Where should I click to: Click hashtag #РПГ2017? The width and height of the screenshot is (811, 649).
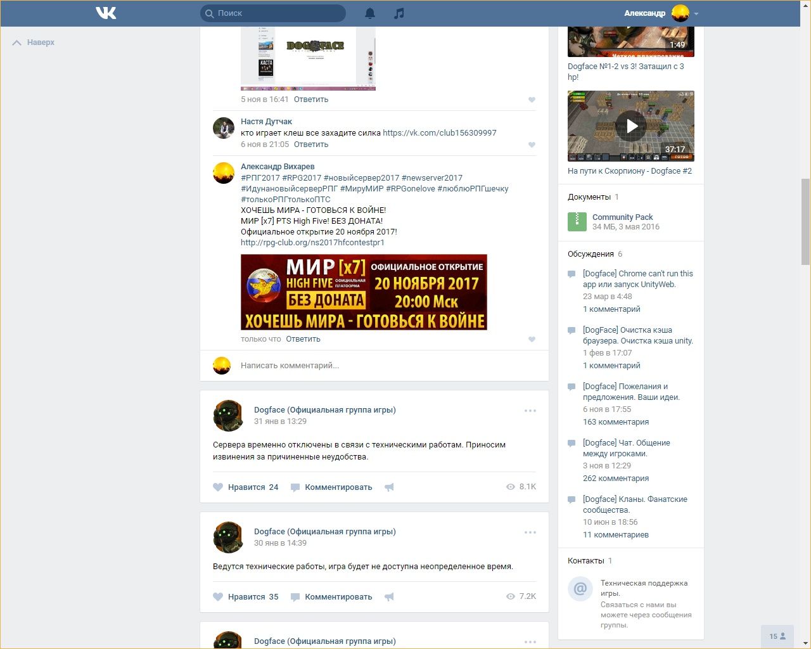click(x=260, y=178)
